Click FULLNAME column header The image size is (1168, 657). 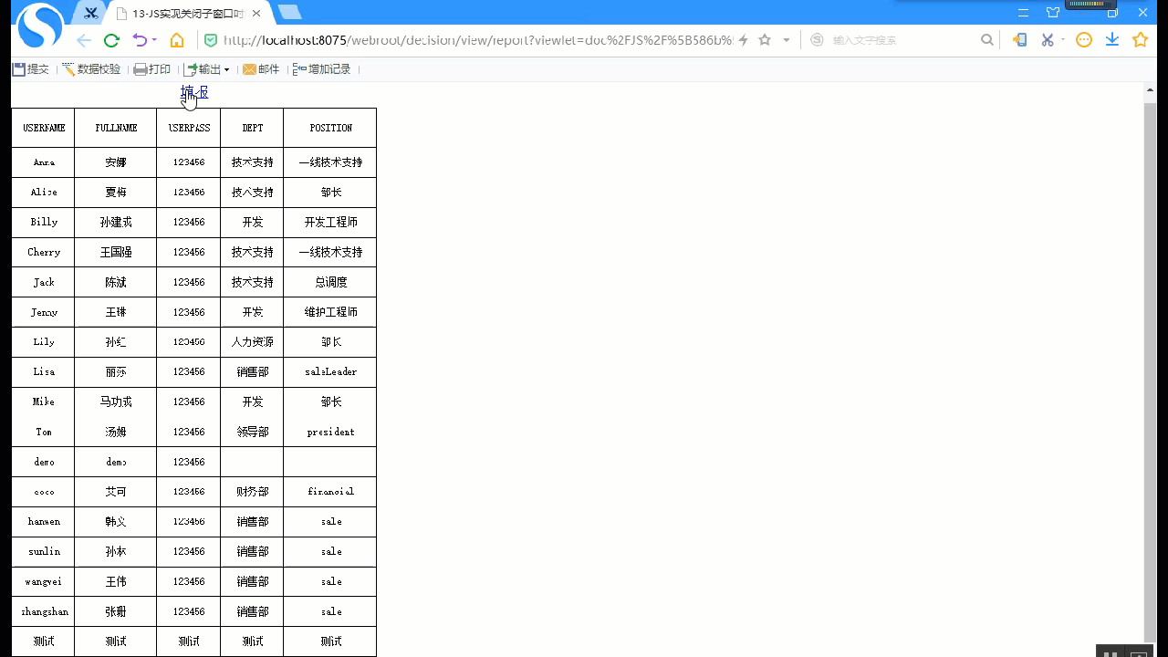(x=116, y=128)
